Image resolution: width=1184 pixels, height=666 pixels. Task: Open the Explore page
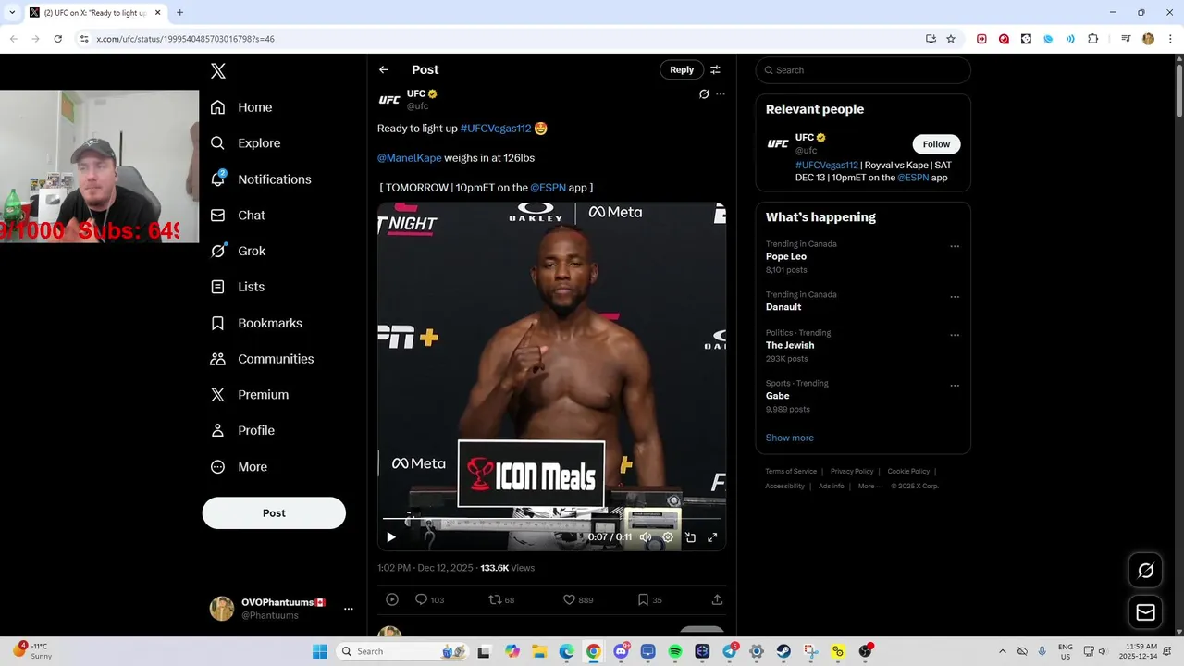pos(245,143)
